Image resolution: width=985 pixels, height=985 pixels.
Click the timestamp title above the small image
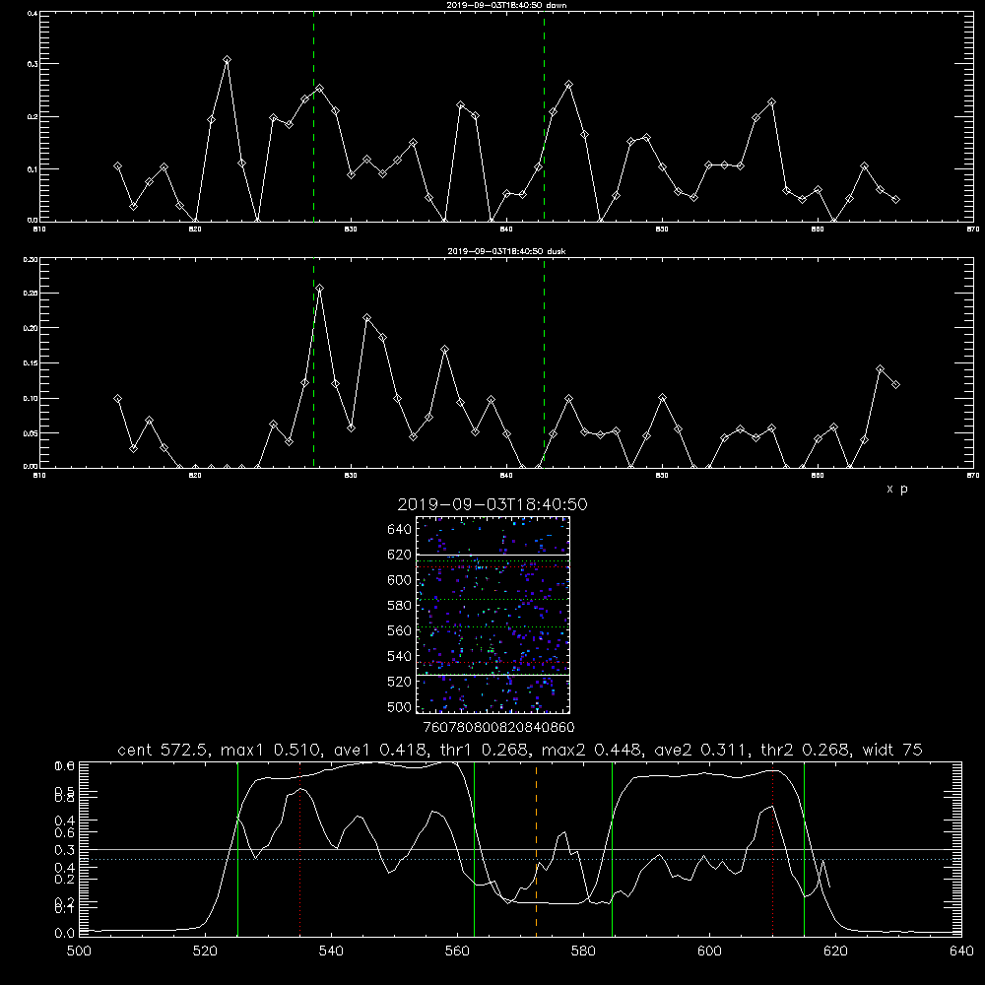492,504
